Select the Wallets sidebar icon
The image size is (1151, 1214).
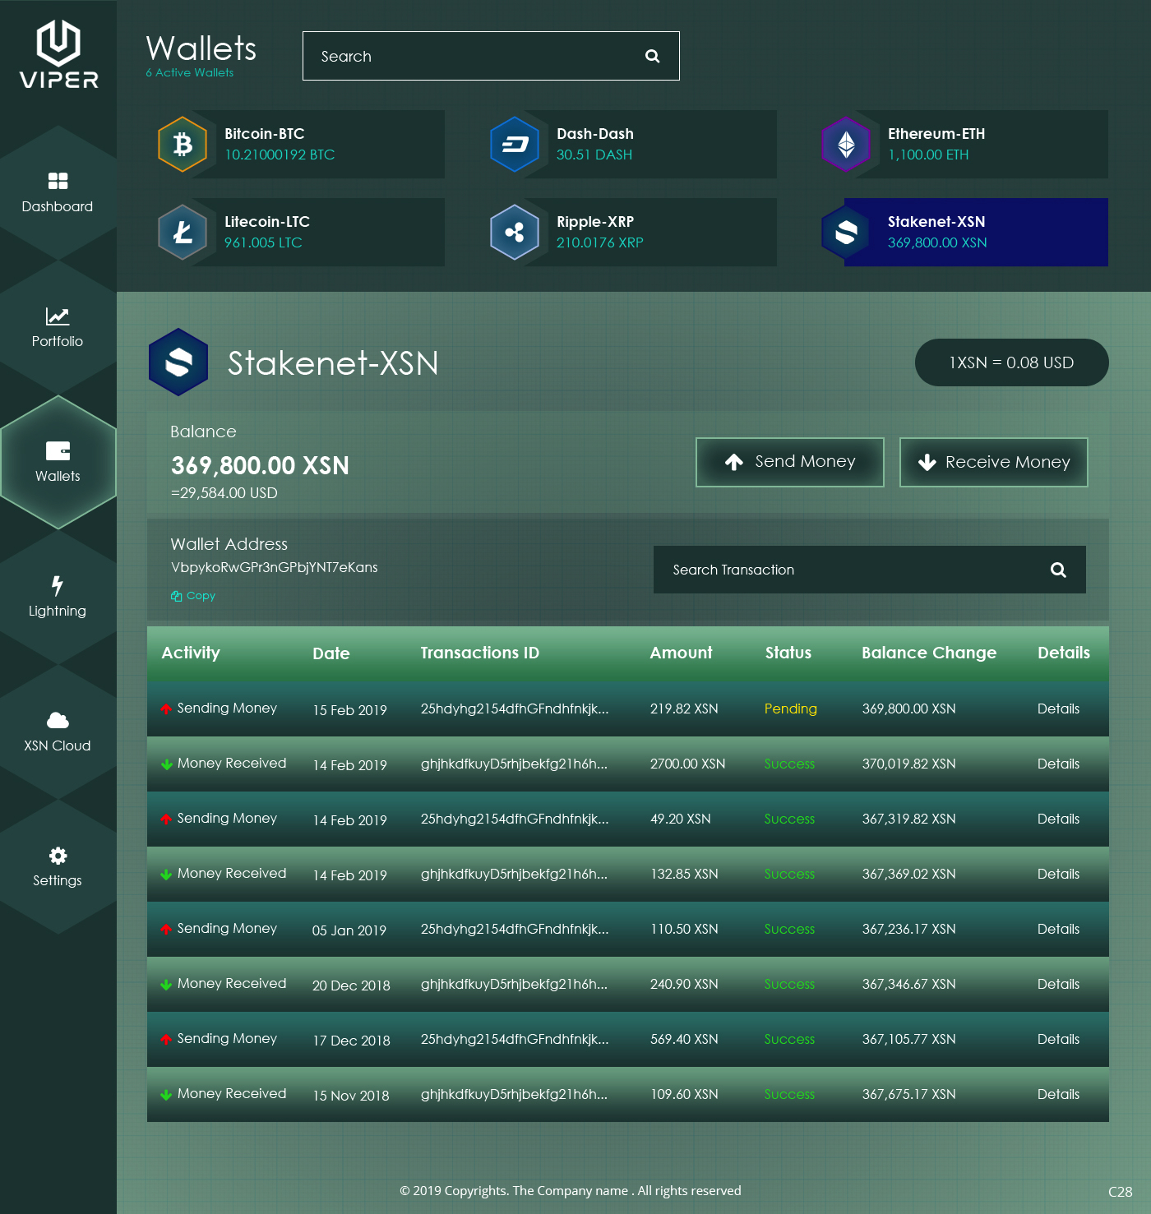click(58, 450)
